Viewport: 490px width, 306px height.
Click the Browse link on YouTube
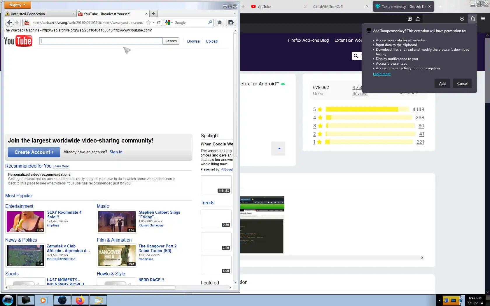pos(193,41)
